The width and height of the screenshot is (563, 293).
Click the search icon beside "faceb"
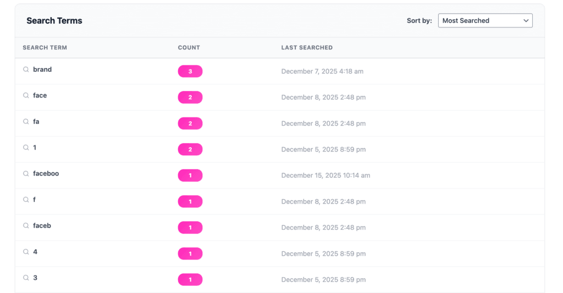(x=26, y=226)
